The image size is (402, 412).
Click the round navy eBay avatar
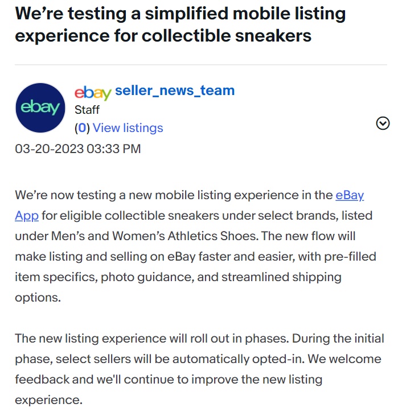[40, 108]
